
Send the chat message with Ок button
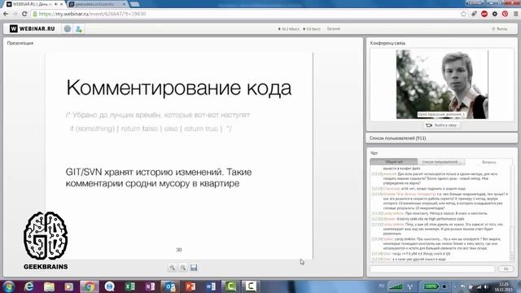pyautogui.click(x=506, y=269)
